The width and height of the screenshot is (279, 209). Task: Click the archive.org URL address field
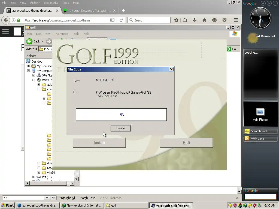coord(66,20)
